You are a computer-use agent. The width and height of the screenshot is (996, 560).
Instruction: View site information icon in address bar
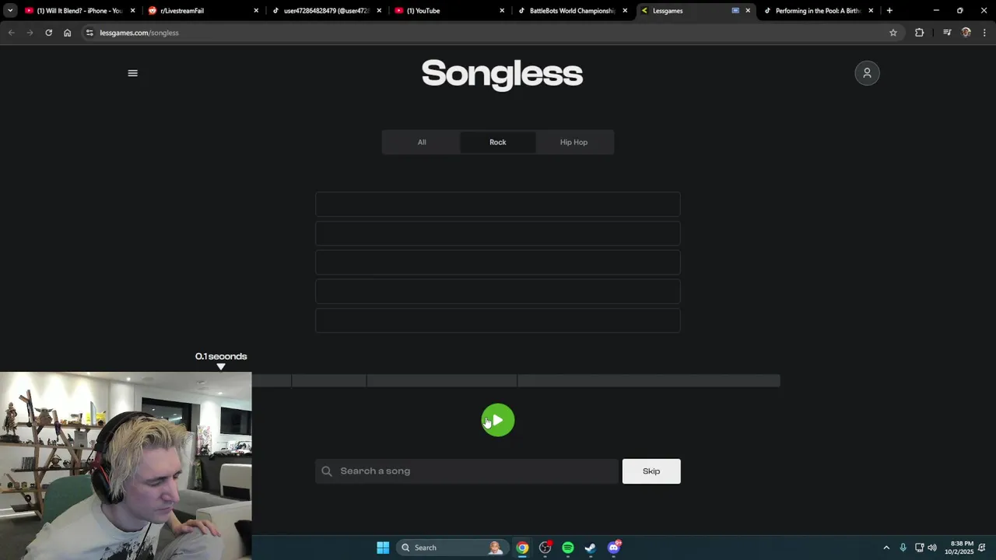(x=89, y=33)
